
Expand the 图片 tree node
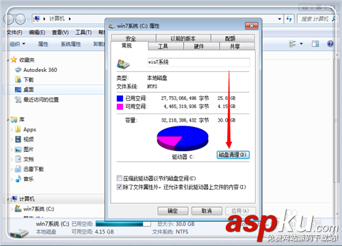[12, 150]
